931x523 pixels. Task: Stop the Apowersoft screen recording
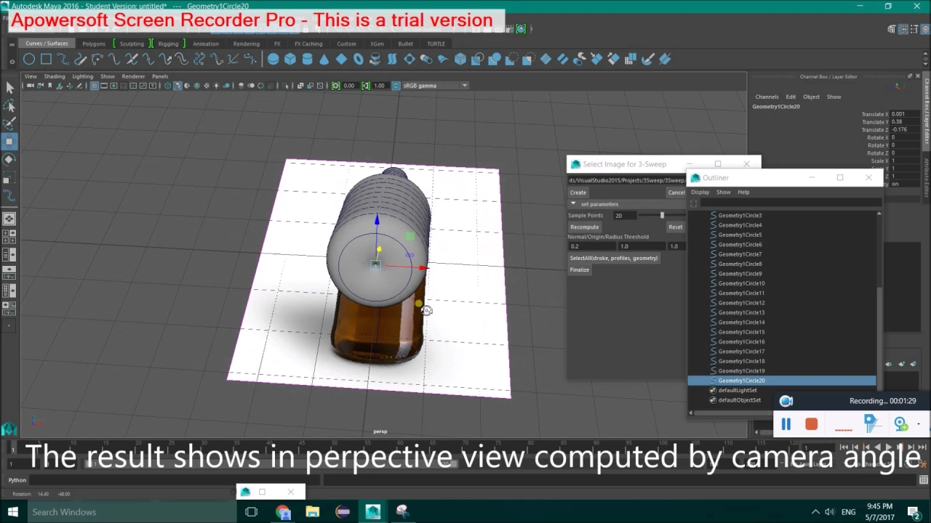(x=812, y=424)
